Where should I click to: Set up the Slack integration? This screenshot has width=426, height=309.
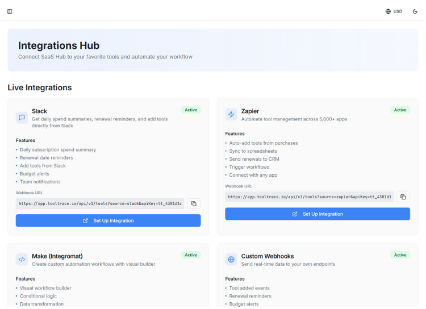(108, 220)
